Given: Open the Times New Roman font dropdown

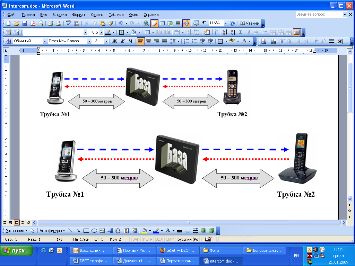Looking at the screenshot, I should (89, 41).
